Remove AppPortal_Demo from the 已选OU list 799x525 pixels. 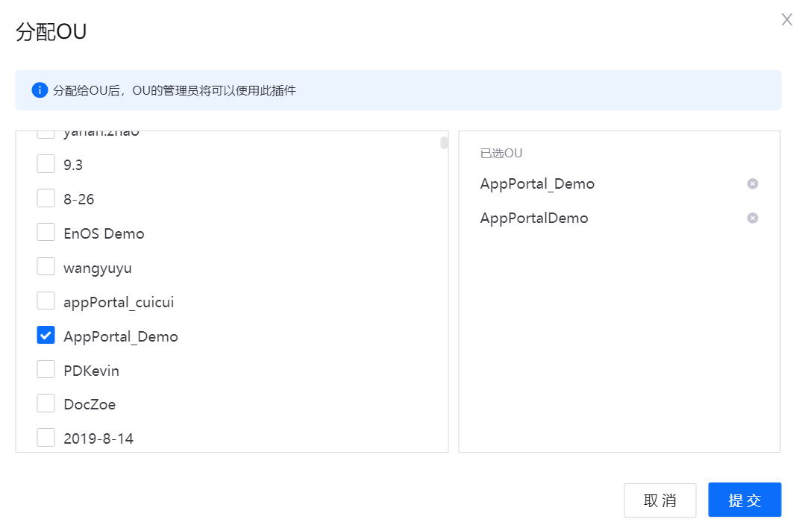pos(753,183)
